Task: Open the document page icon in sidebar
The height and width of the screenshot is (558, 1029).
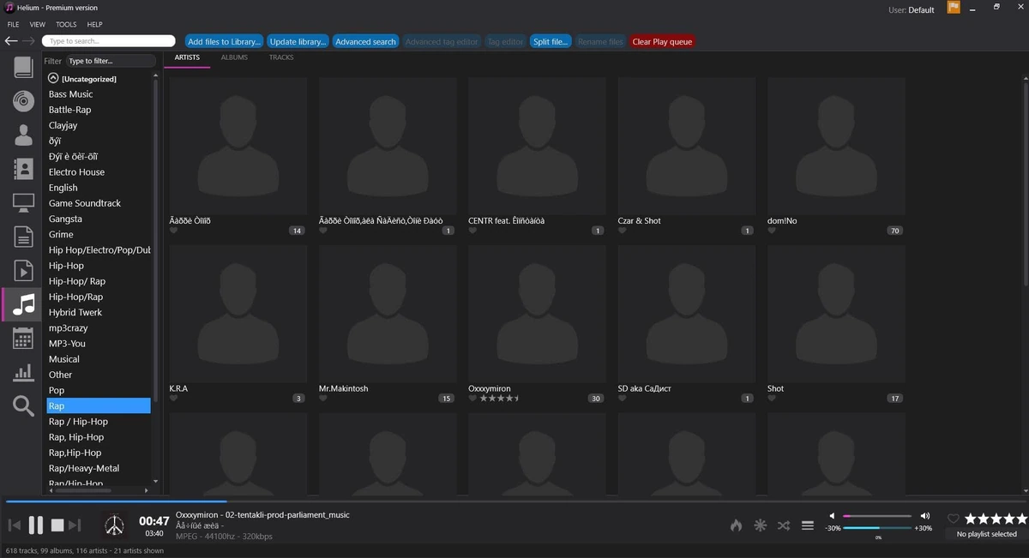Action: (x=23, y=237)
